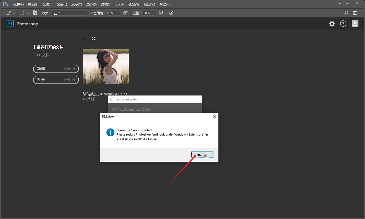Open the recent photo thumbnail

coord(106,66)
